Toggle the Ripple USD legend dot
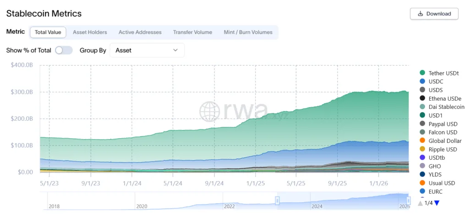Viewport: 469px width, 221px height. (x=422, y=149)
